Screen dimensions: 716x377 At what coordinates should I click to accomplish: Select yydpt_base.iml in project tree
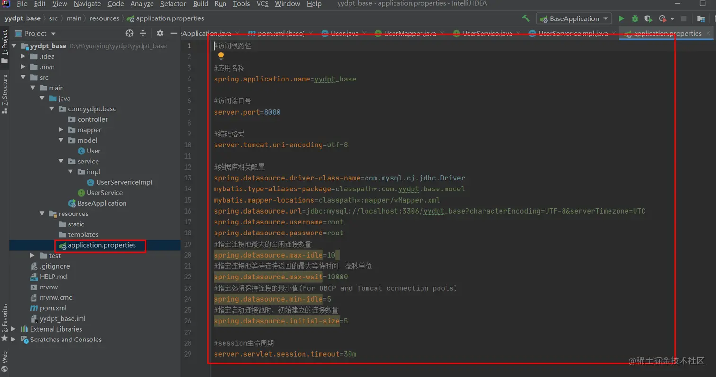[x=63, y=319]
